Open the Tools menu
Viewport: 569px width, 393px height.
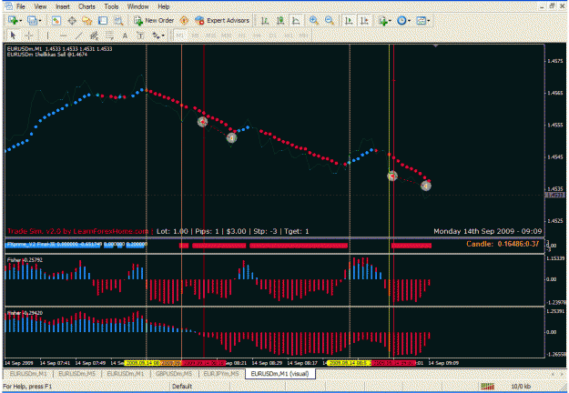tap(111, 6)
